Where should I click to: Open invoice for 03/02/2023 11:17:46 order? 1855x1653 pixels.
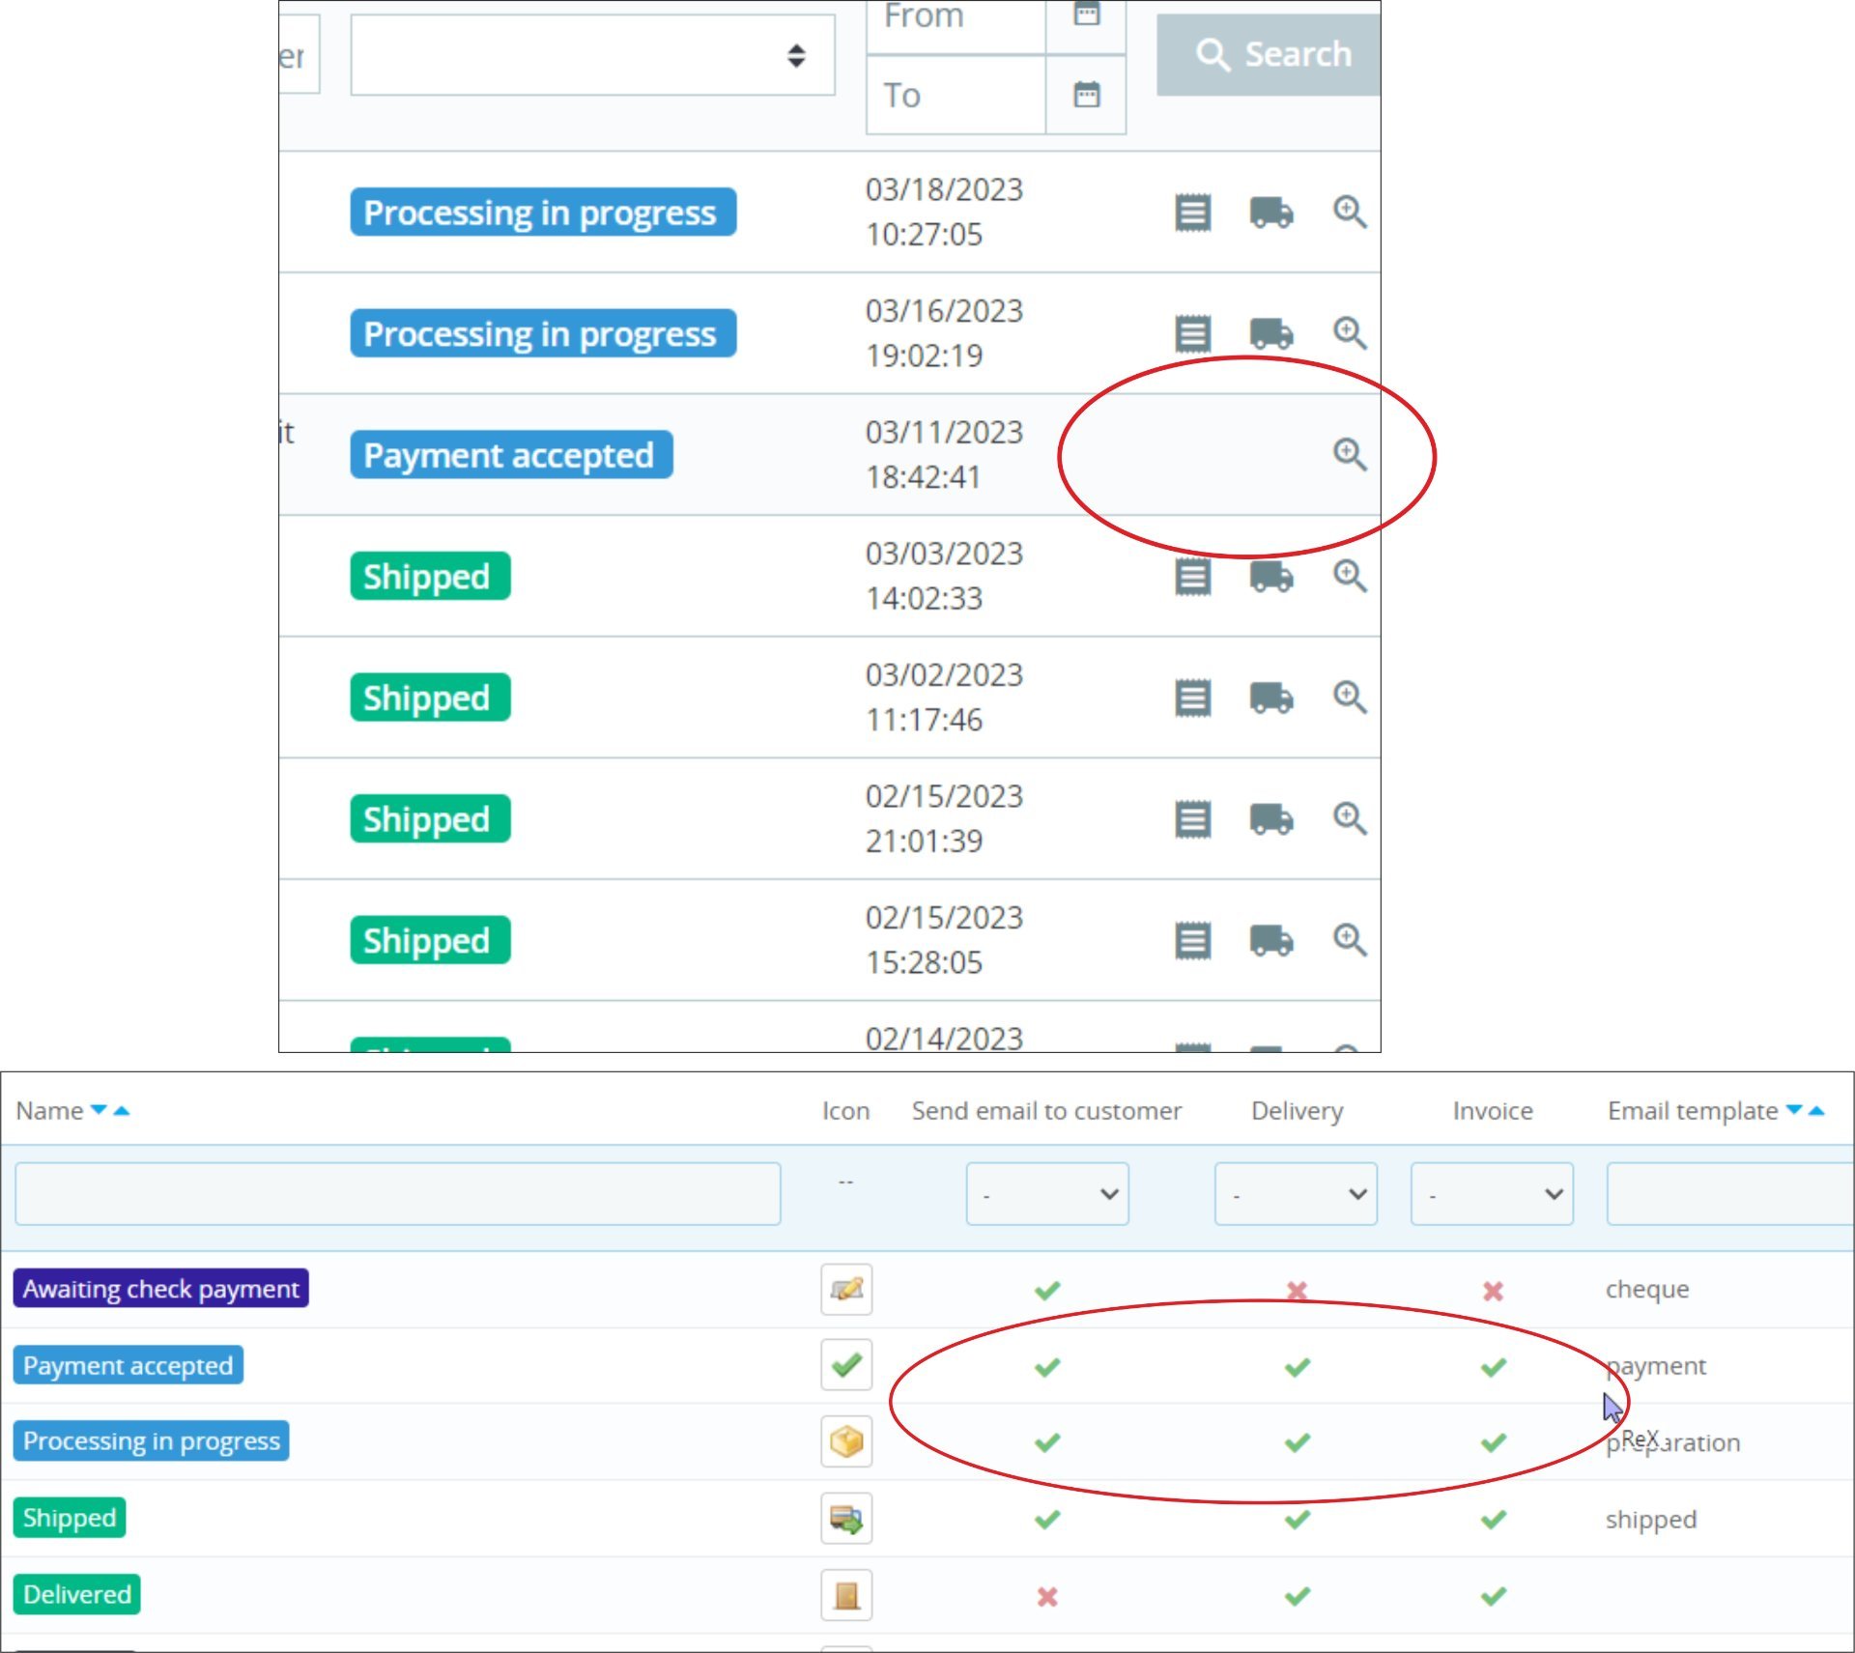coord(1193,698)
